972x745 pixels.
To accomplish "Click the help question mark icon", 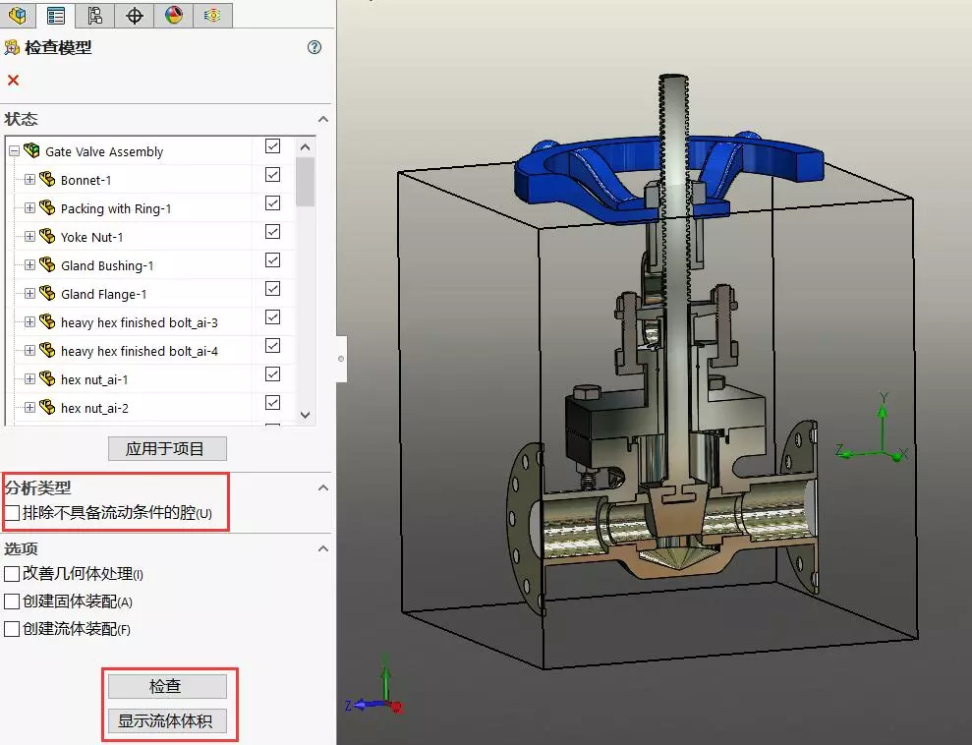I will [314, 47].
